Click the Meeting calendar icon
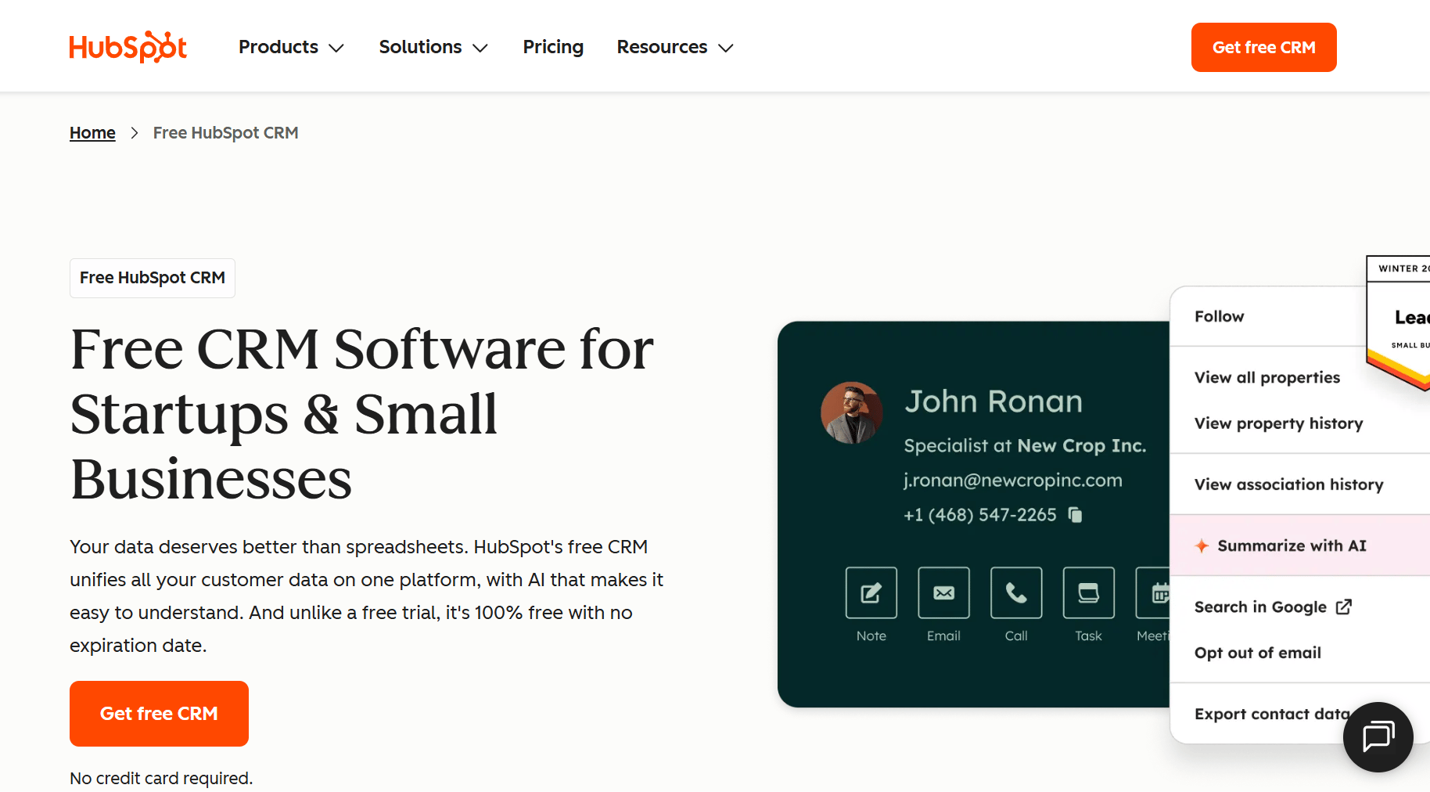This screenshot has width=1430, height=792. 1155,592
